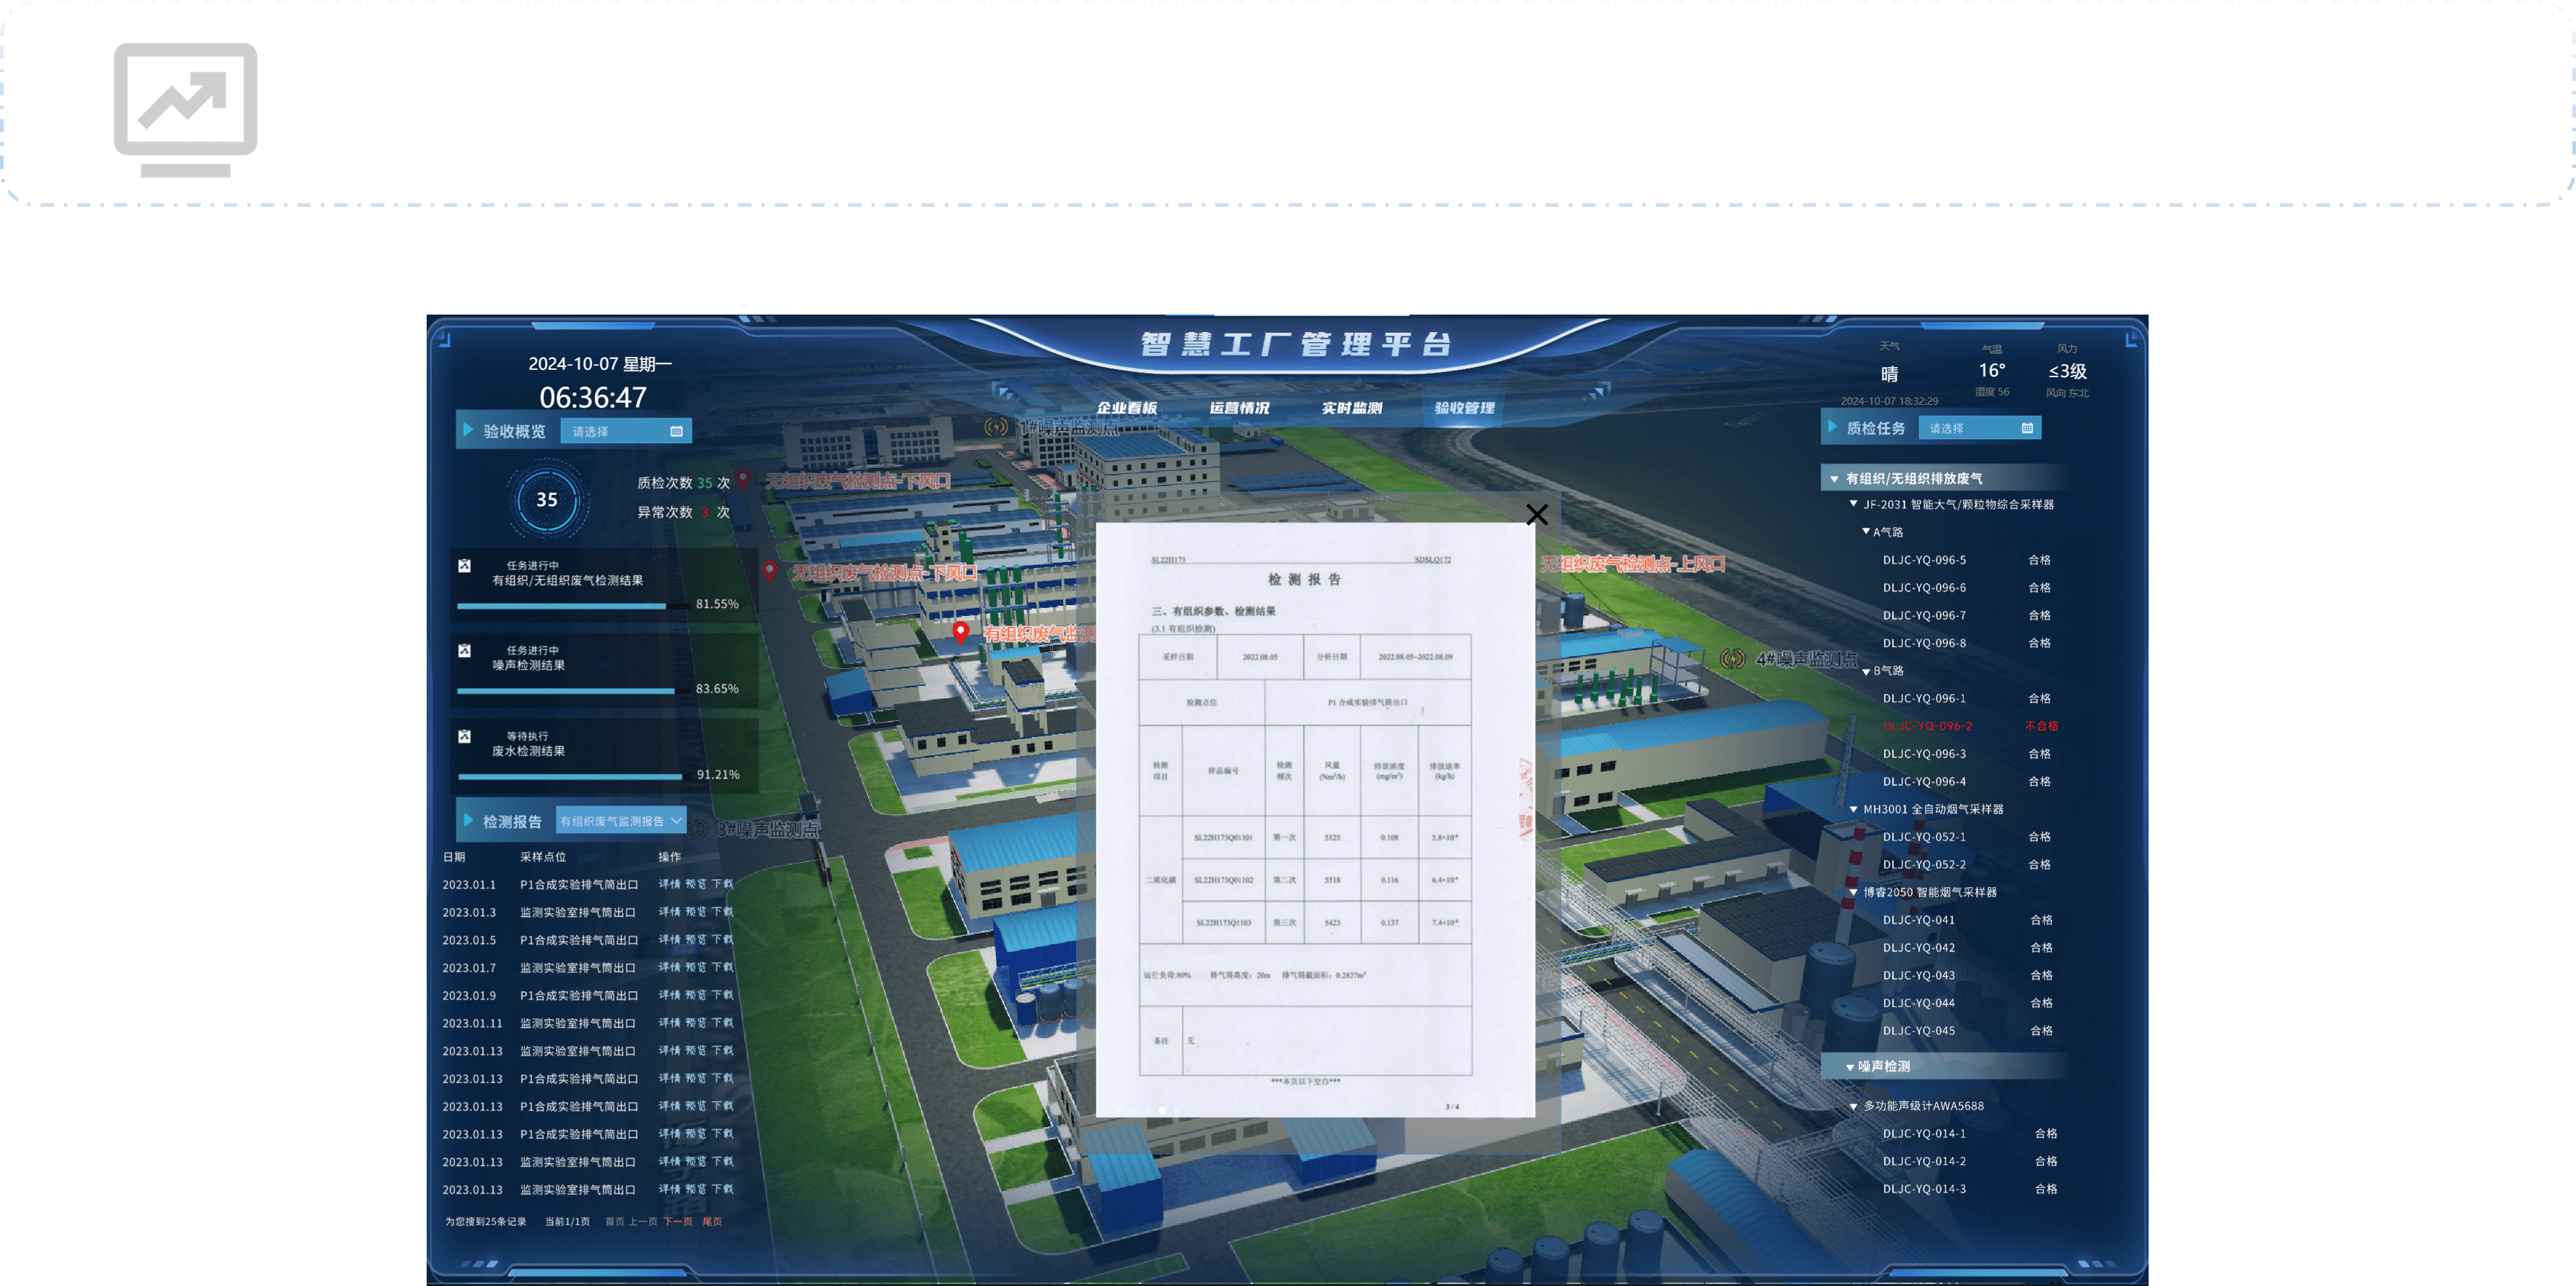2576x1286 pixels.
Task: Click 预览 for the 2023.01.9 report
Action: 696,995
